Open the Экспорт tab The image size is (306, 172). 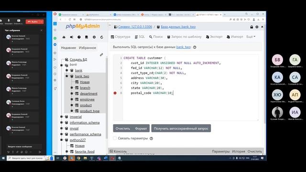click(214, 37)
